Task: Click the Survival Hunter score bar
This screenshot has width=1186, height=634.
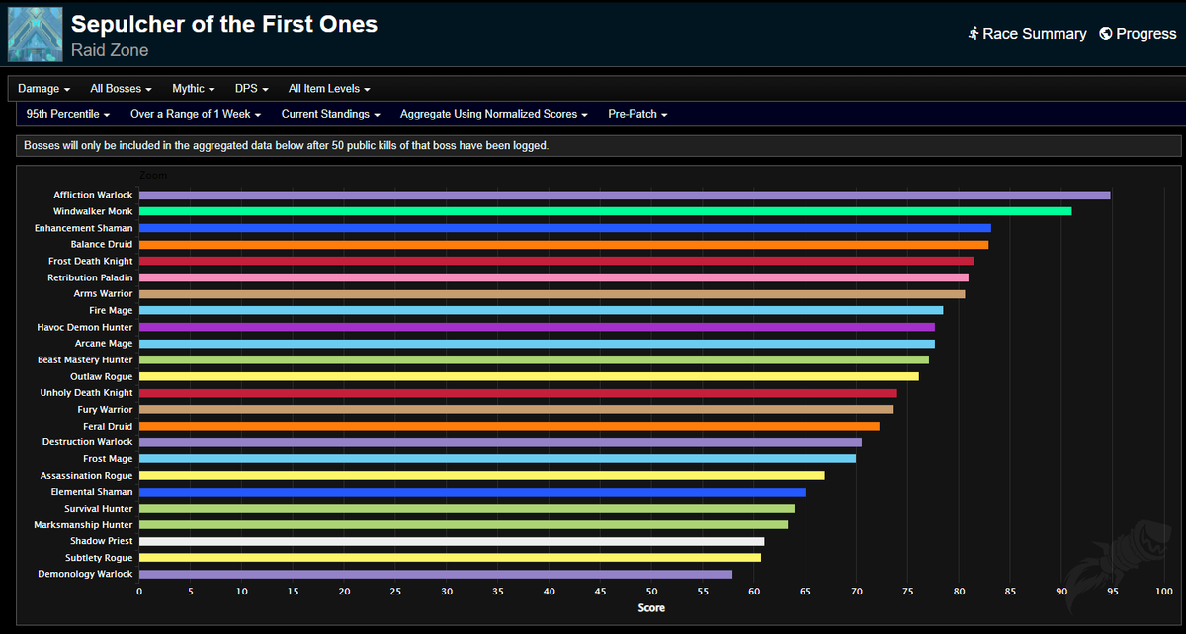Action: point(466,508)
